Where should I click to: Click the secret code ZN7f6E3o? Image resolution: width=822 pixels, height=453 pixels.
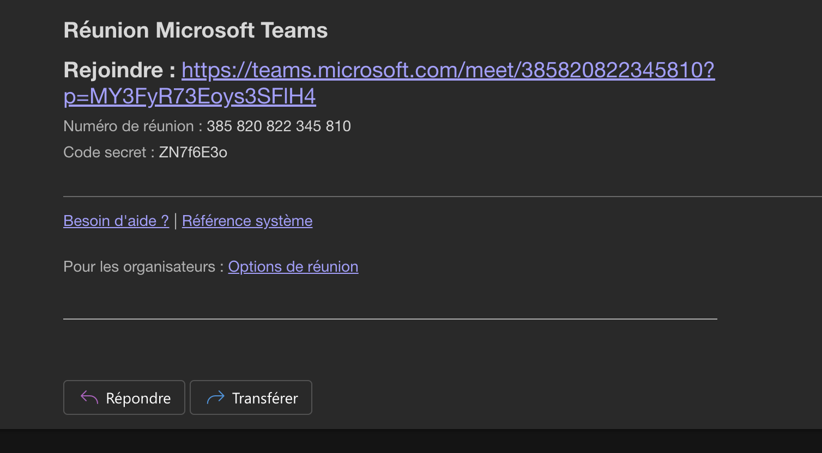pyautogui.click(x=193, y=152)
